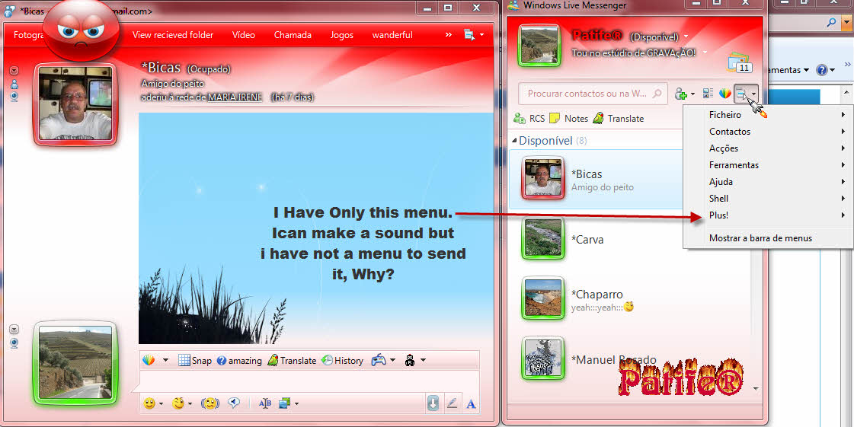Click the MARIA IRENE link
Image resolution: width=854 pixels, height=427 pixels.
tap(235, 97)
